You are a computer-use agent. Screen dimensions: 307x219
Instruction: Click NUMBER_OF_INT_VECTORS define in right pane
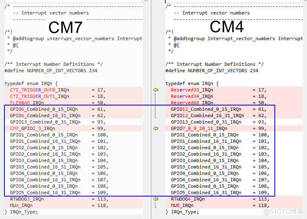[212, 71]
